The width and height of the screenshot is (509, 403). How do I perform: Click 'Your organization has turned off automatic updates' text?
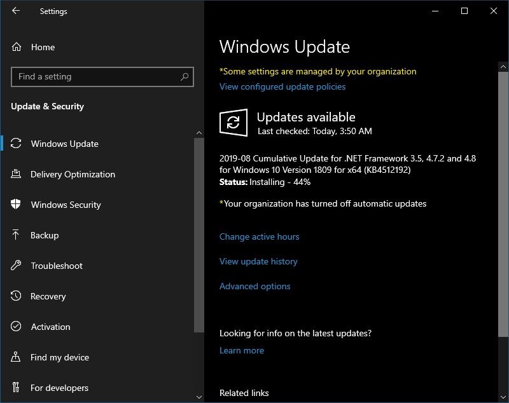tap(323, 203)
